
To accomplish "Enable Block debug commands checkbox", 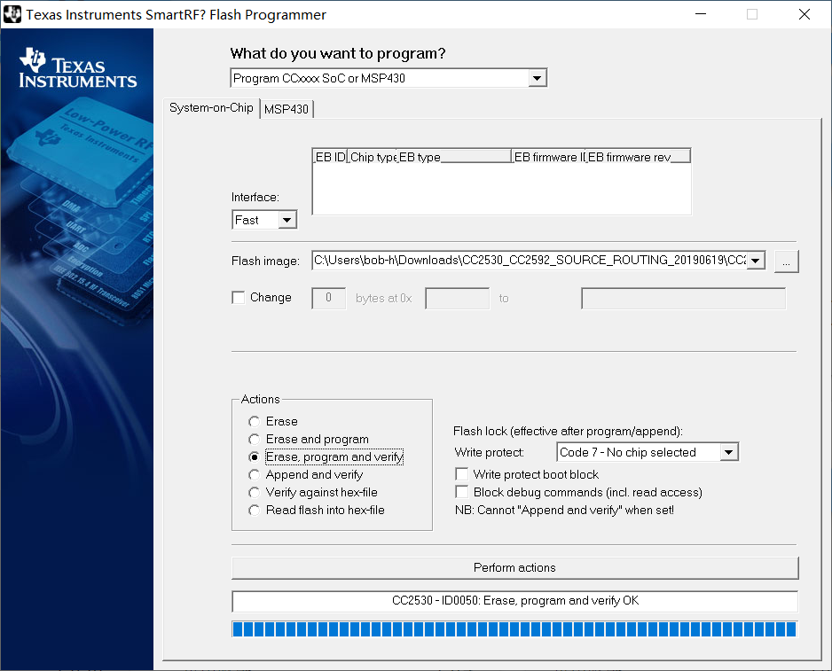I will (462, 492).
